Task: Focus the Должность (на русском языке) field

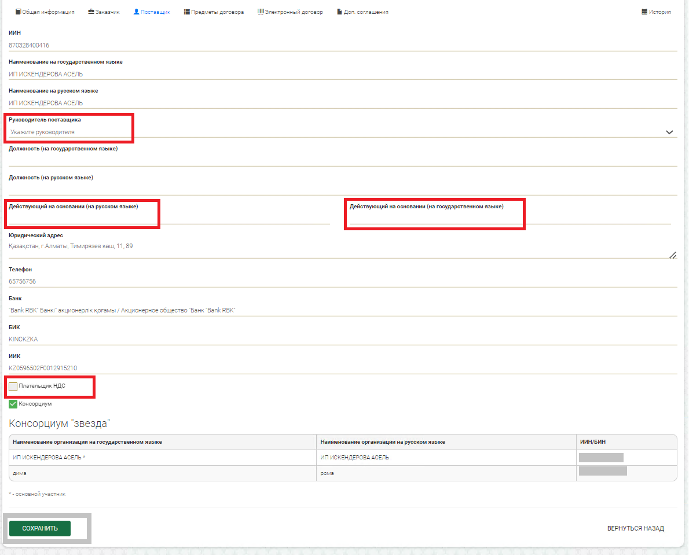Action: (x=342, y=189)
